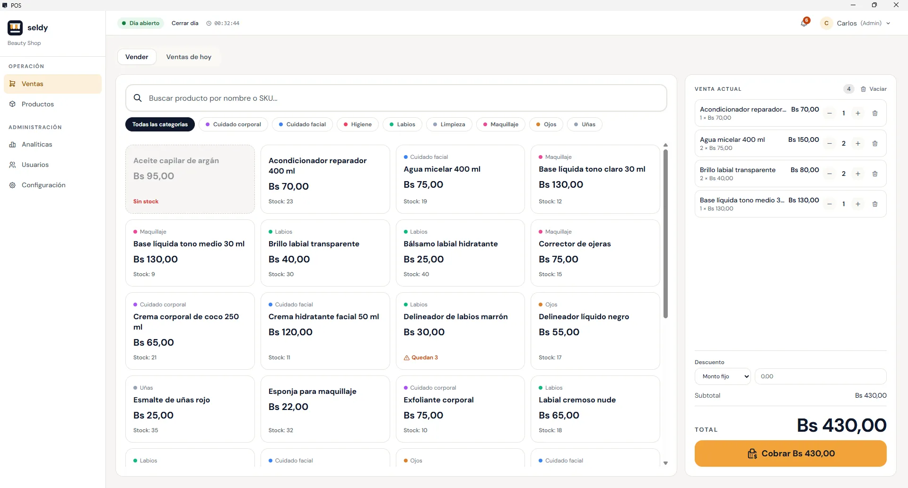Filter by Ojos category chip
Image resolution: width=908 pixels, height=488 pixels.
[x=546, y=124]
